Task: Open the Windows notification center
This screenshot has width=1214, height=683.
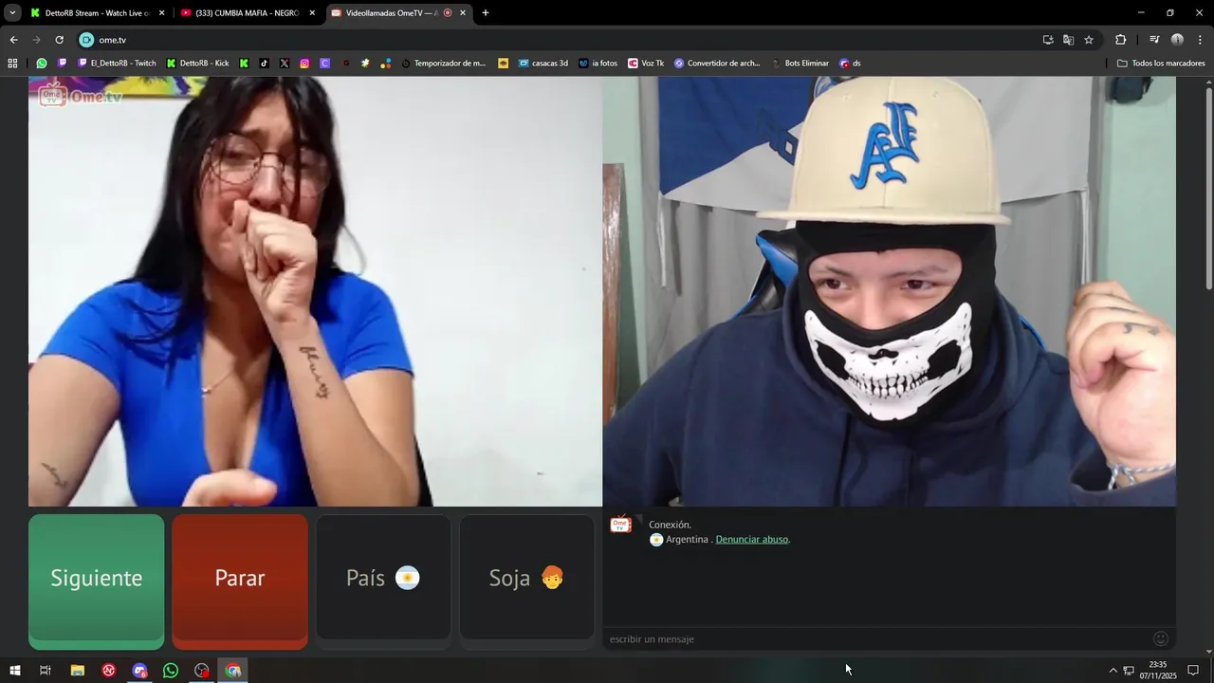Action: 1193,671
